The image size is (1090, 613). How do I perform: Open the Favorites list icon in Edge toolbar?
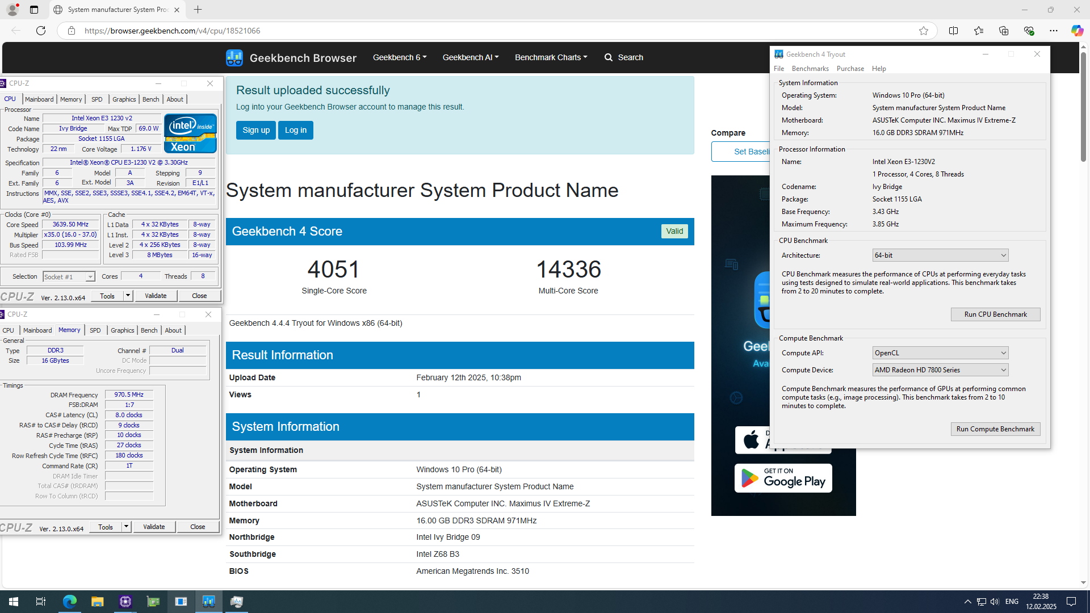click(x=978, y=31)
